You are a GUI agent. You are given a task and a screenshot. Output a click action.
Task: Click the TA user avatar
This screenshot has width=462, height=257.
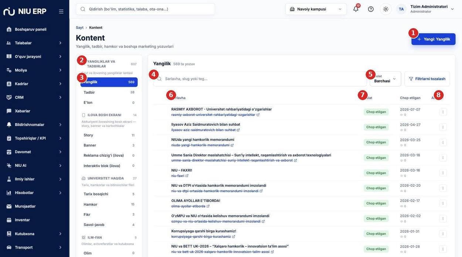coord(401,9)
